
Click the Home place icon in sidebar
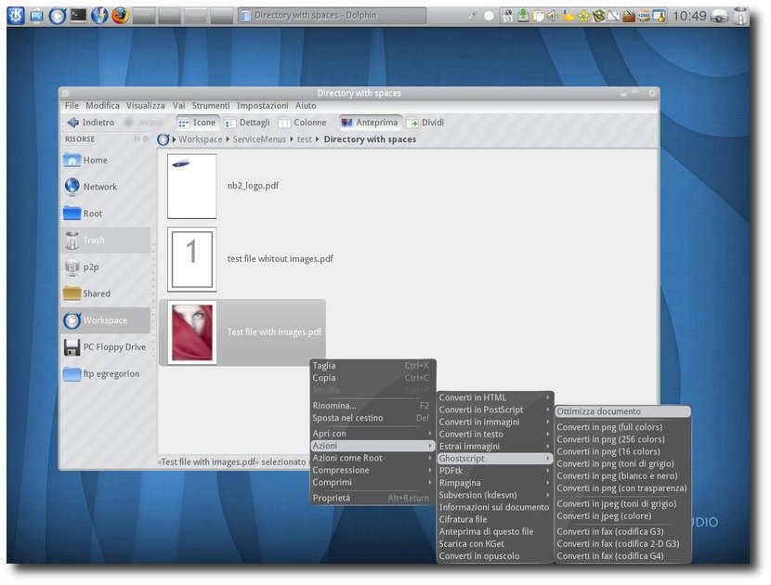coord(72,161)
